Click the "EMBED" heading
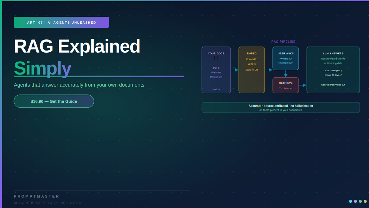Viewport: 369px width, 208px height. pos(252,53)
